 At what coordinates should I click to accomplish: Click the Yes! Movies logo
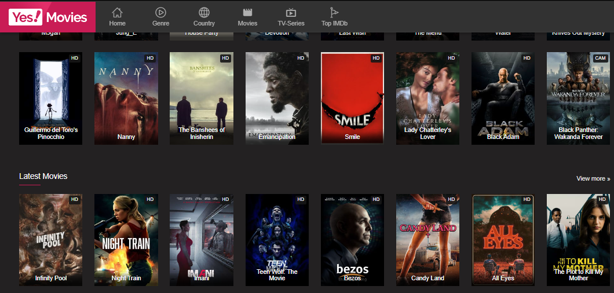[47, 17]
